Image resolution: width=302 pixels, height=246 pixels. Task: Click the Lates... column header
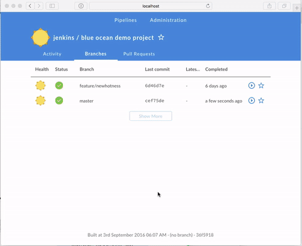click(x=193, y=69)
